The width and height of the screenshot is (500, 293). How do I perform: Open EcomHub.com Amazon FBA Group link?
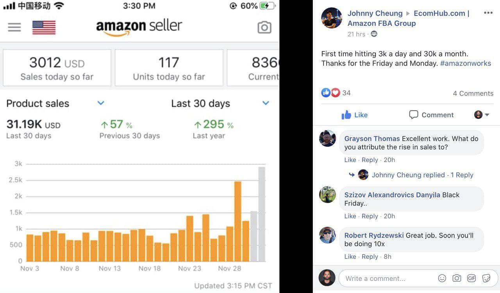[x=409, y=18]
